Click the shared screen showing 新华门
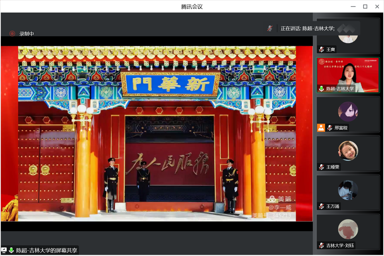The height and width of the screenshot is (256, 384). pos(157,133)
